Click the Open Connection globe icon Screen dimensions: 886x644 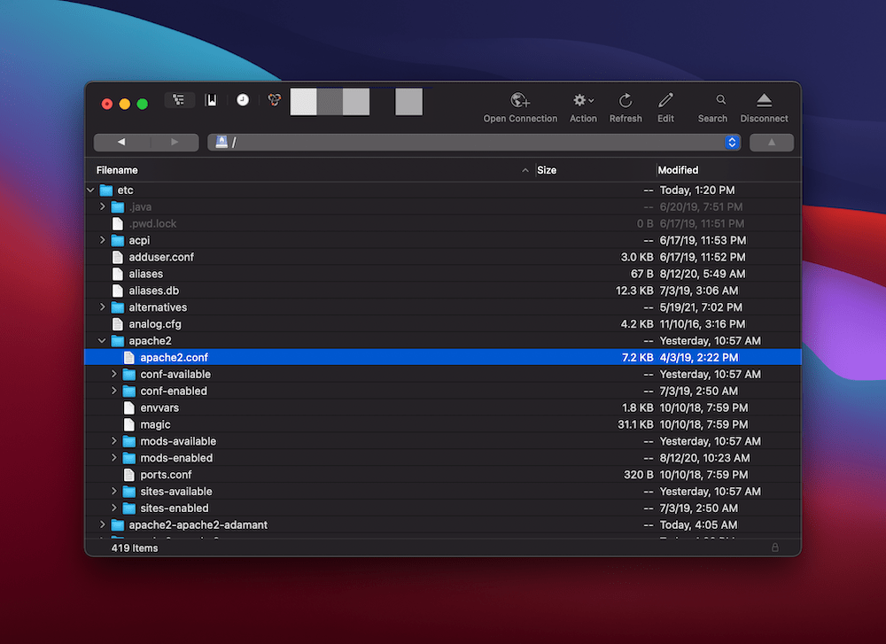(520, 101)
